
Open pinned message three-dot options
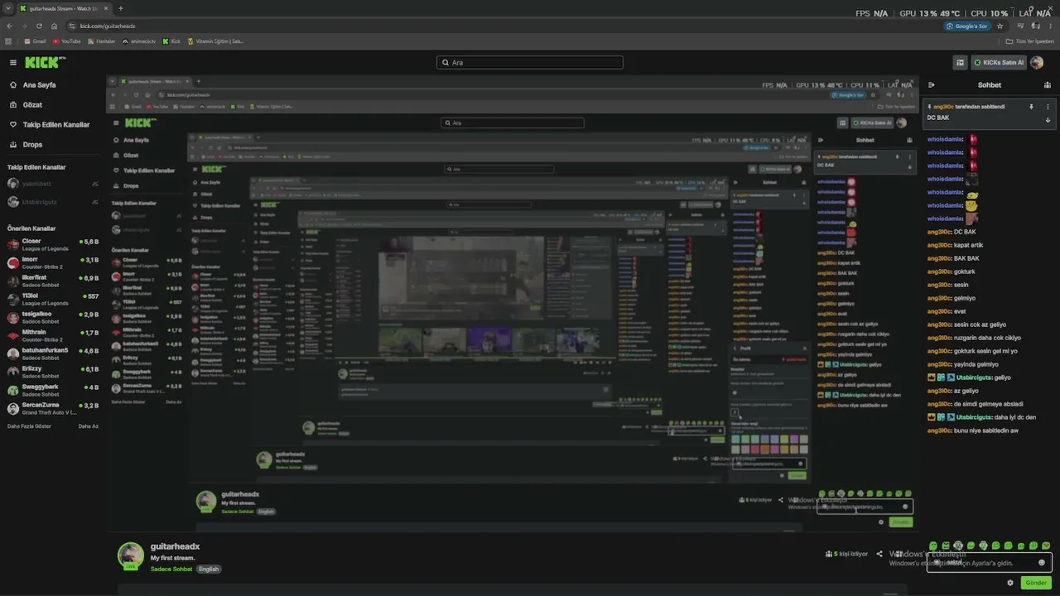click(x=1048, y=107)
